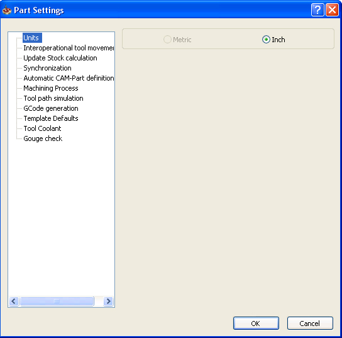
Task: Select GCode generation in tree
Action: coord(50,108)
